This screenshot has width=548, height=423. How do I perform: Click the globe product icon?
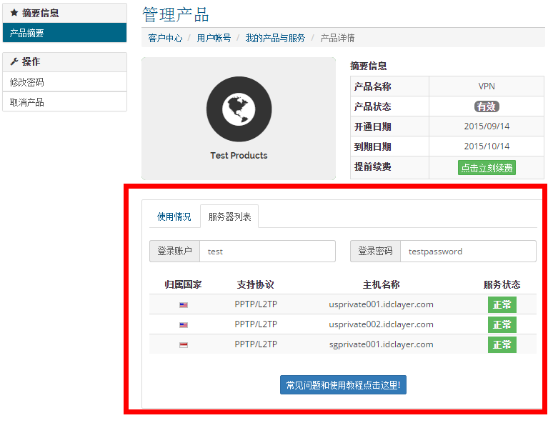click(239, 109)
